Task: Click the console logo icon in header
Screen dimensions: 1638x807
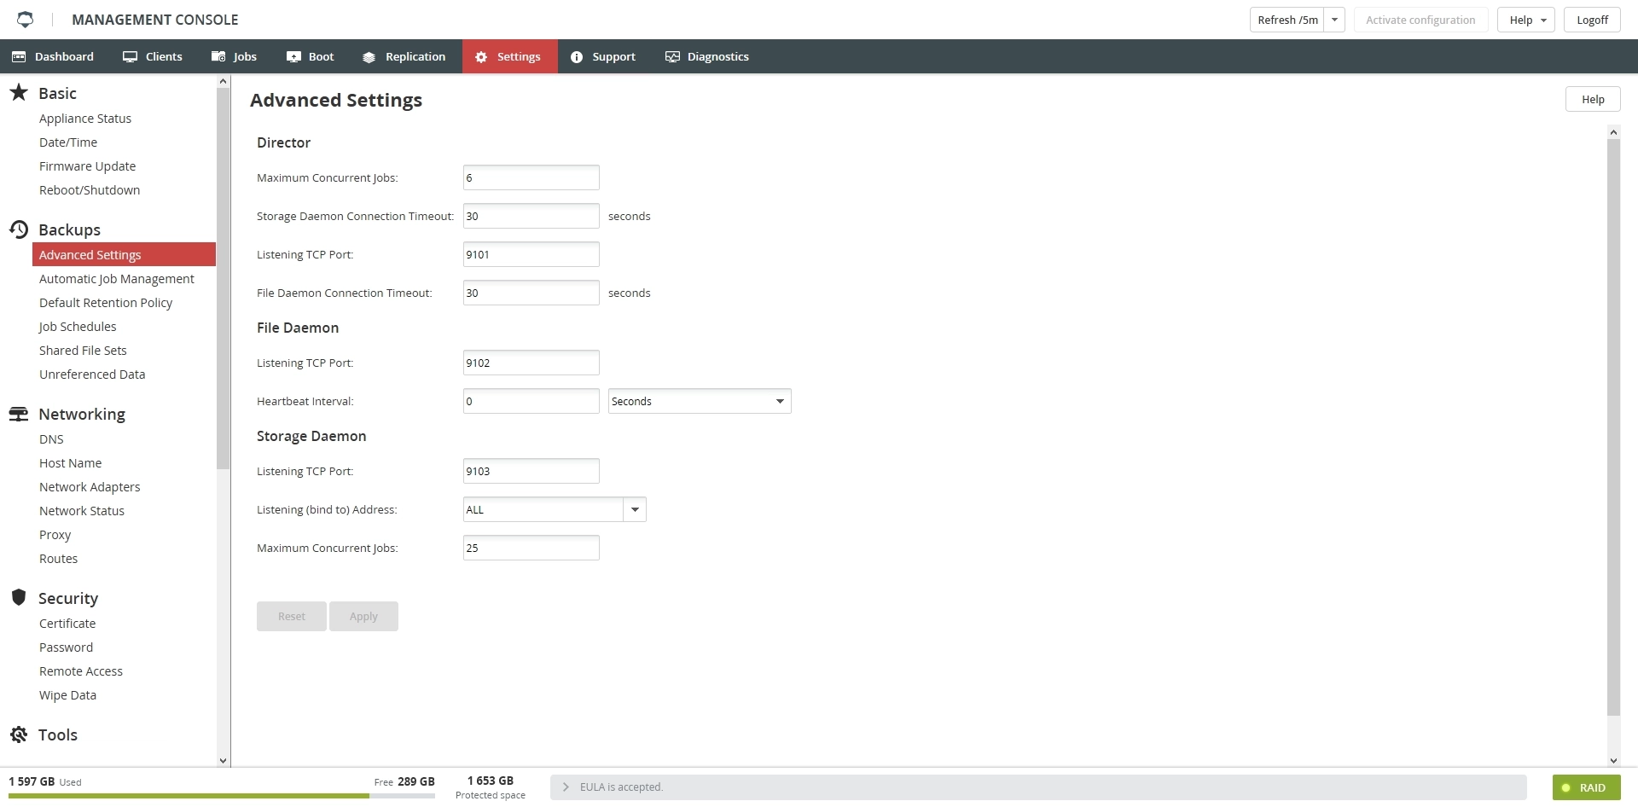Action: [25, 20]
